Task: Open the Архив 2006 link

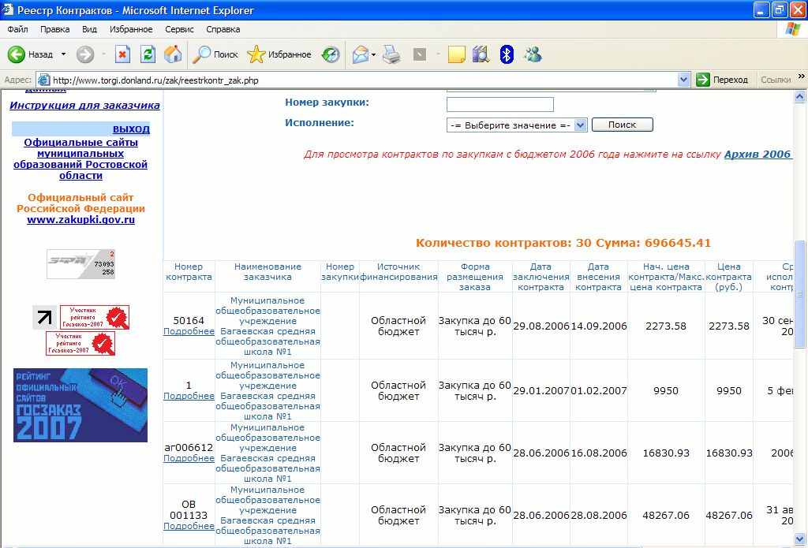Action: pyautogui.click(x=757, y=154)
